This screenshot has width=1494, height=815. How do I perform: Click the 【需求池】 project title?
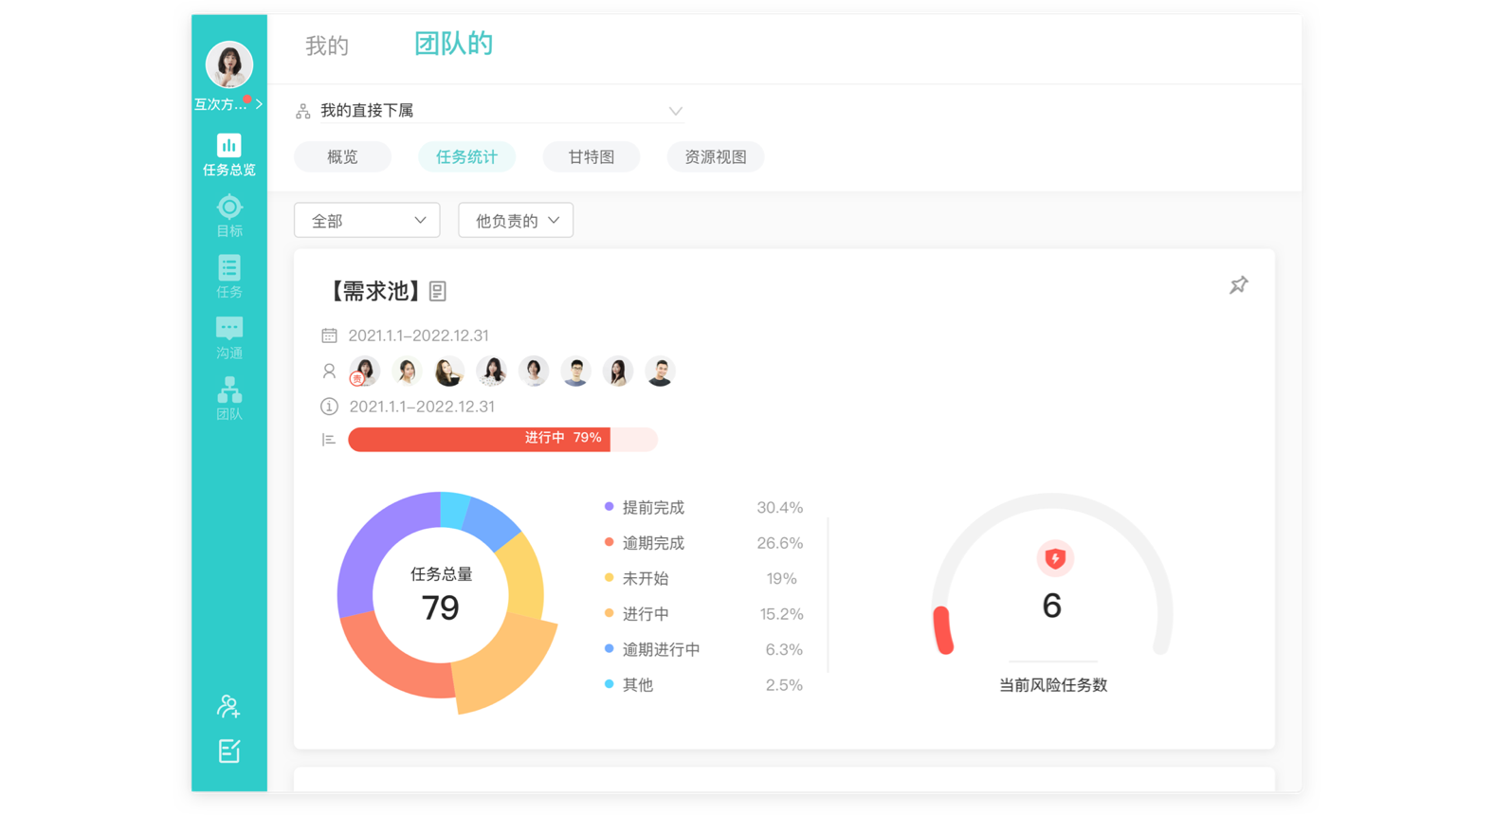coord(373,292)
